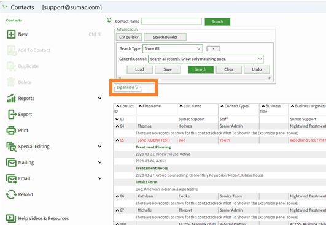This screenshot has height=225, width=326.
Task: Open the General Control dropdown
Action: 206,59
